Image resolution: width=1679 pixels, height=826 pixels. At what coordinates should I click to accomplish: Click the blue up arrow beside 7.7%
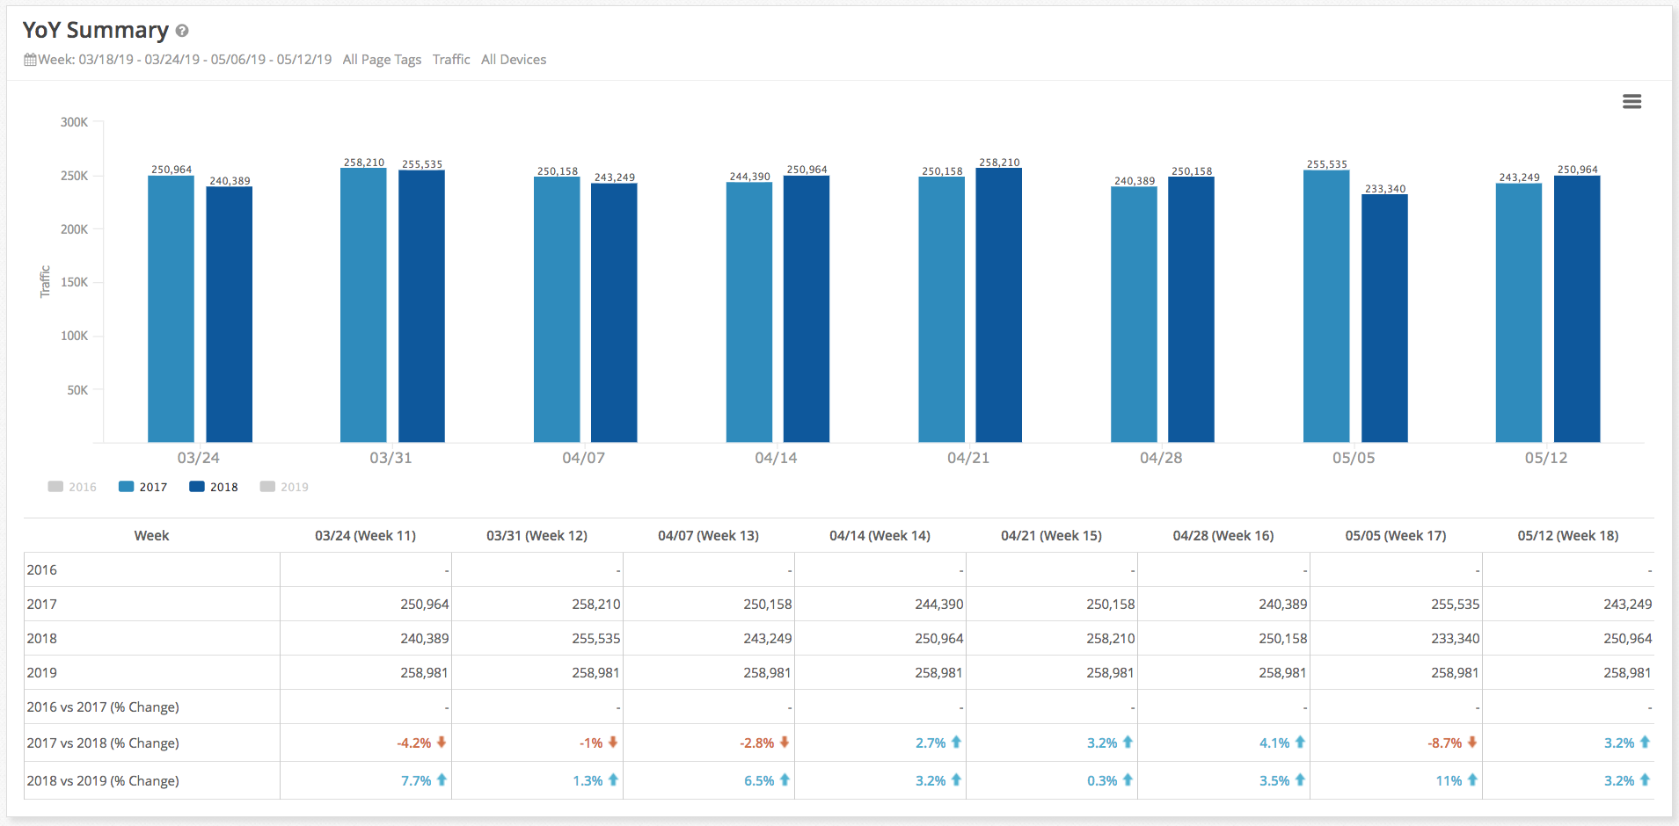pyautogui.click(x=442, y=780)
